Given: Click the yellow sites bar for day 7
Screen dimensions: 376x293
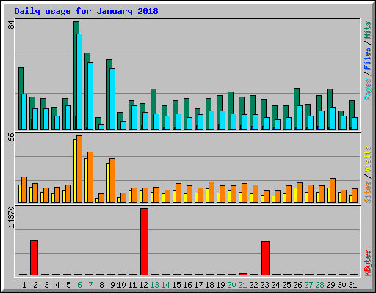Looking at the screenshot, I should click(x=86, y=180).
